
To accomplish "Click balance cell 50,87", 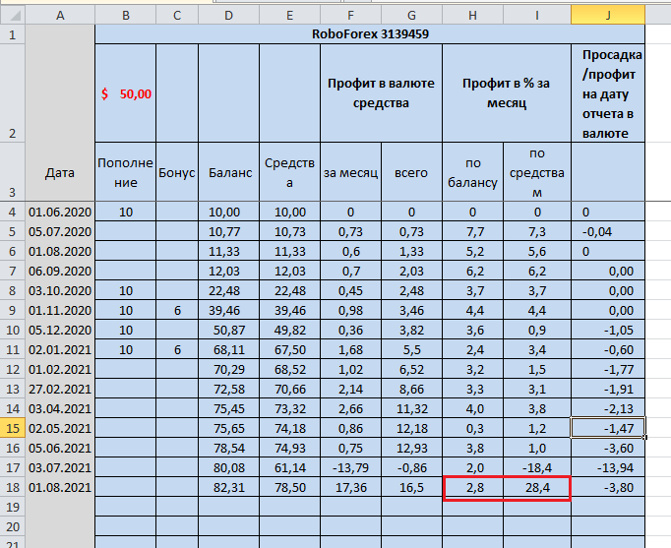I will click(x=228, y=330).
